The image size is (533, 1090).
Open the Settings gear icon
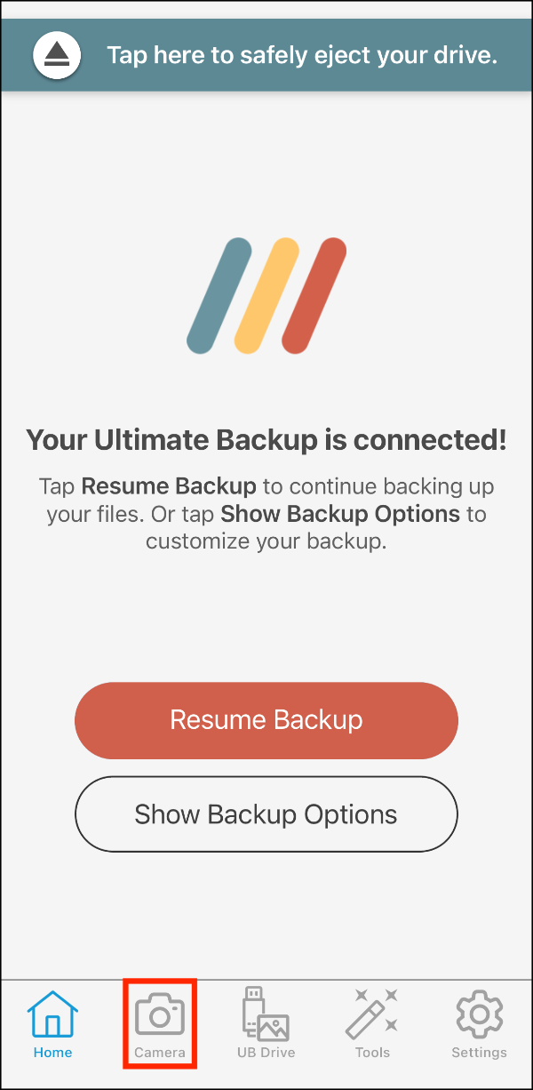(x=479, y=1014)
